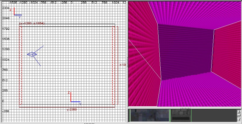Select the second dark gray texture thumbnail
The image size is (242, 124).
coord(181,115)
